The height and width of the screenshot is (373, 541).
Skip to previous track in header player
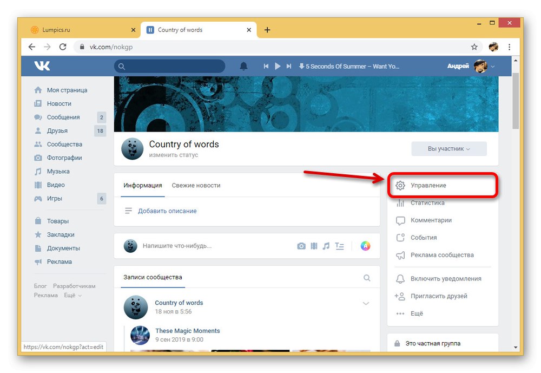coord(266,66)
